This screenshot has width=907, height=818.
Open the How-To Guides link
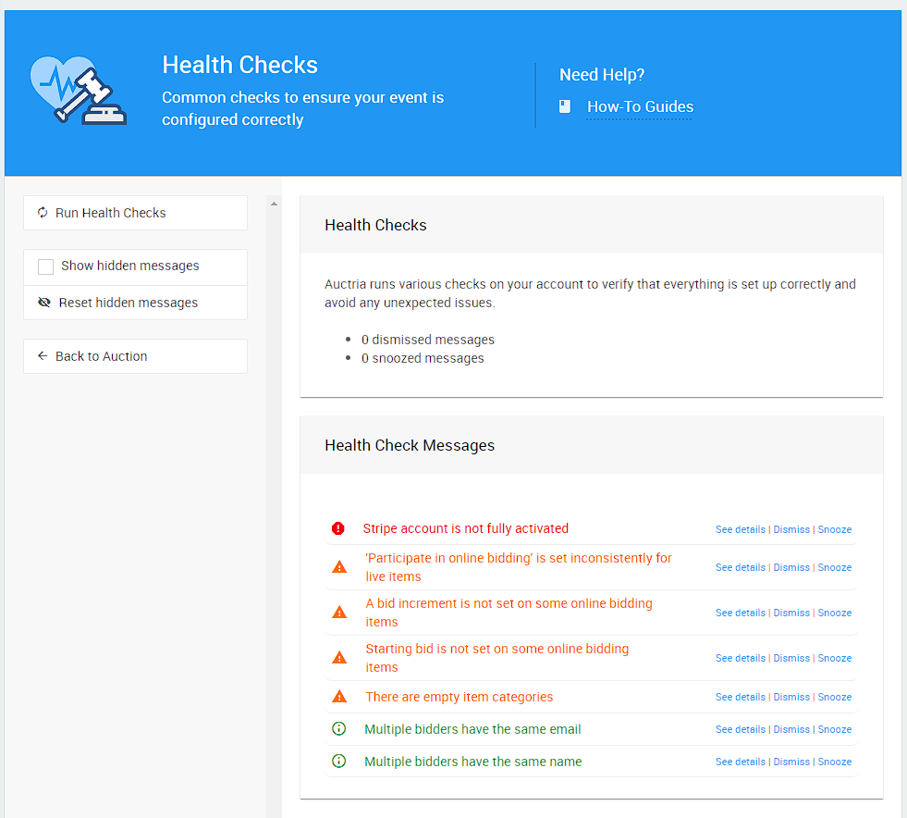[640, 107]
